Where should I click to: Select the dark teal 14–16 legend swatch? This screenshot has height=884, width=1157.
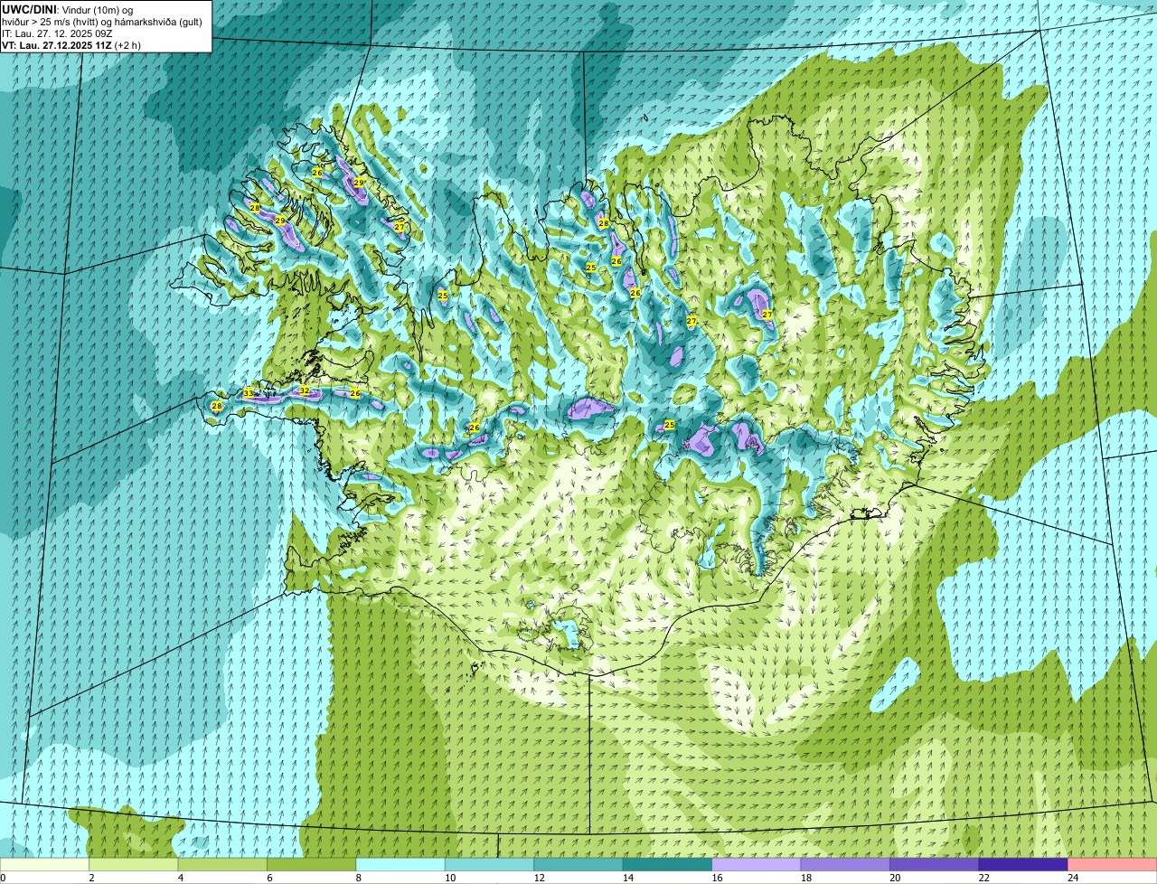[669, 864]
